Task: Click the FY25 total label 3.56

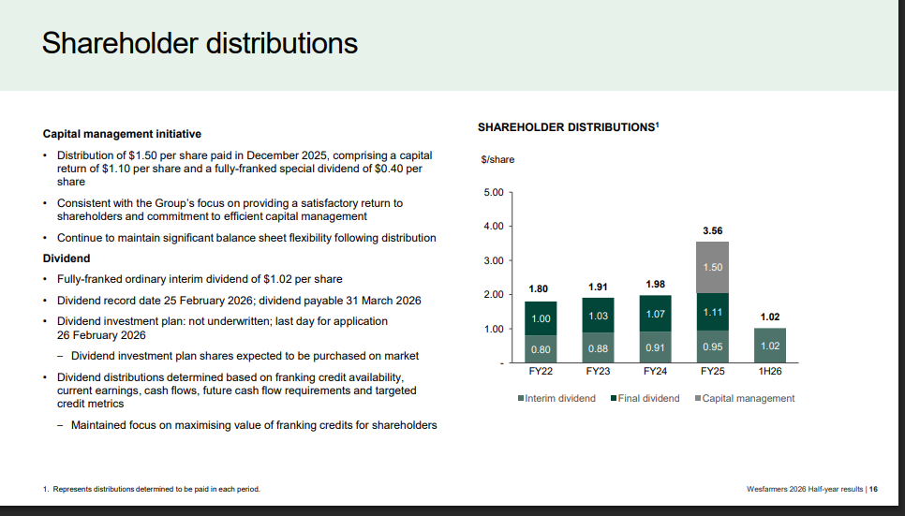Action: pos(712,229)
